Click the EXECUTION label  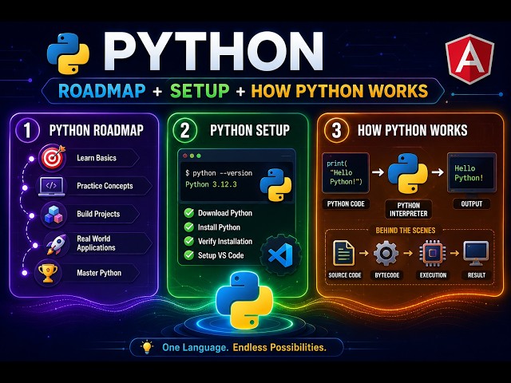(x=433, y=275)
